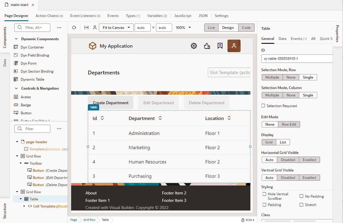Screen dimensions: 343x223
Task: Open the Data tab in Table properties
Action: [282, 38]
